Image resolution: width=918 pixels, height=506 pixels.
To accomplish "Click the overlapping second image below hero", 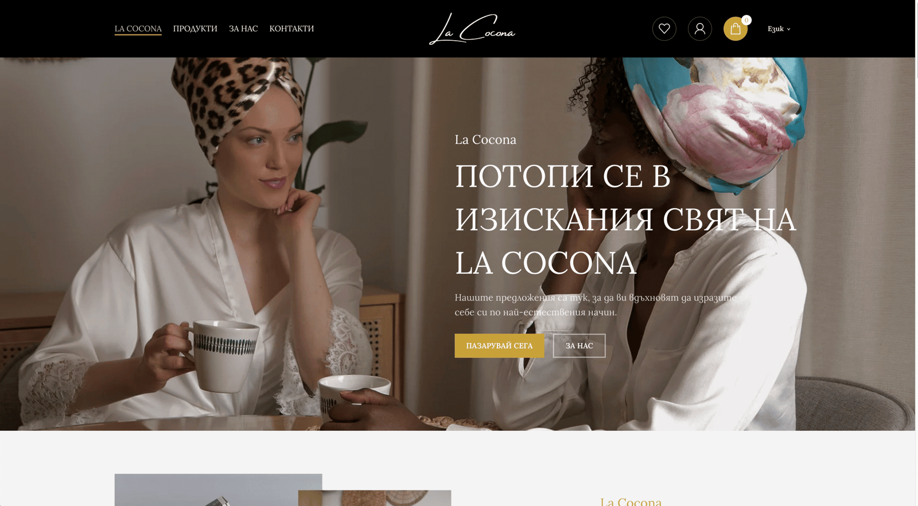I will click(x=375, y=498).
